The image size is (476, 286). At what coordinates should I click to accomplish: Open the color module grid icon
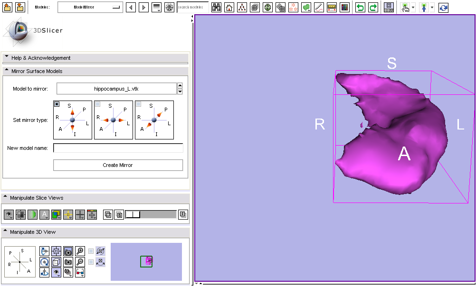345,8
